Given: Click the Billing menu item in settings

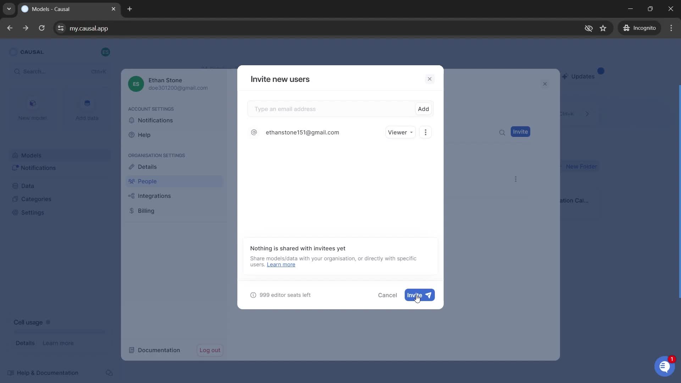Looking at the screenshot, I should click(145, 210).
